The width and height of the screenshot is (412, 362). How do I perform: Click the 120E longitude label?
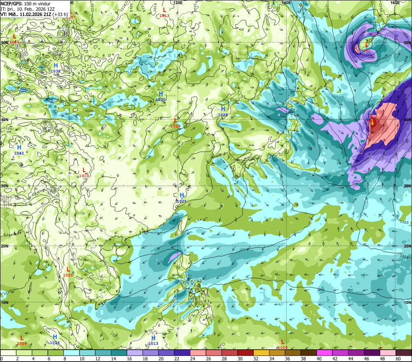[178, 2]
